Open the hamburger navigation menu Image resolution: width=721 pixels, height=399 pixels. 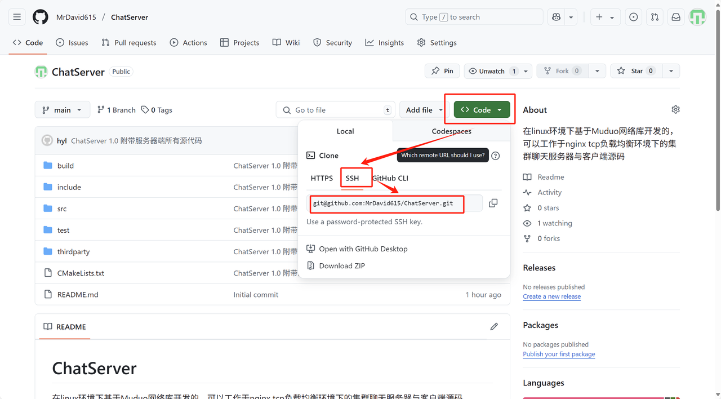[17, 17]
